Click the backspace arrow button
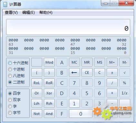This screenshot has width=136, height=123. point(74,73)
